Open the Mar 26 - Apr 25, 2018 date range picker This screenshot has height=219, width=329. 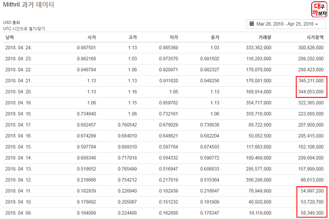pos(286,24)
